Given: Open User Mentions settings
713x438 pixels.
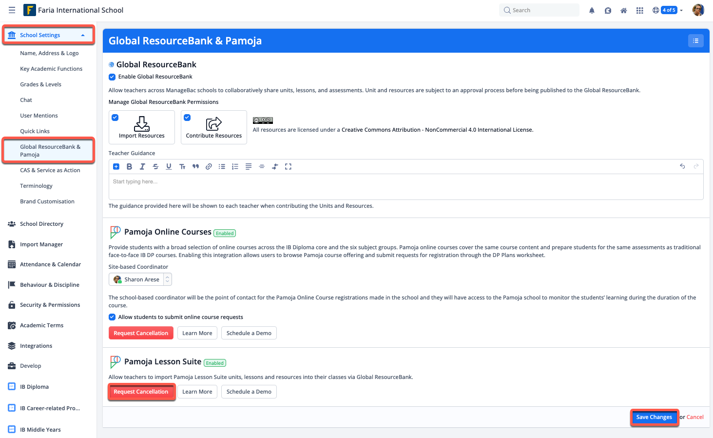Looking at the screenshot, I should click(x=39, y=116).
